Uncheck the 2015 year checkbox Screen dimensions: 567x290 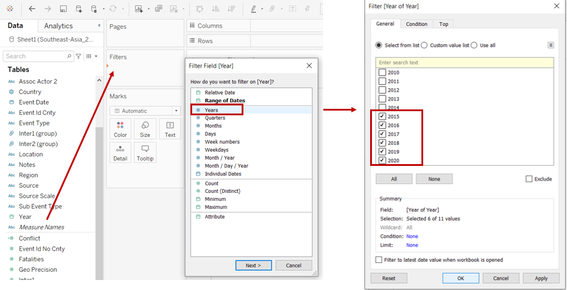pos(382,116)
